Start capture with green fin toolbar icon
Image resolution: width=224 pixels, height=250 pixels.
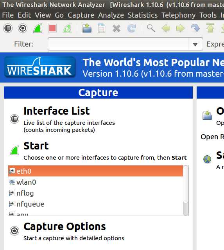(38, 29)
